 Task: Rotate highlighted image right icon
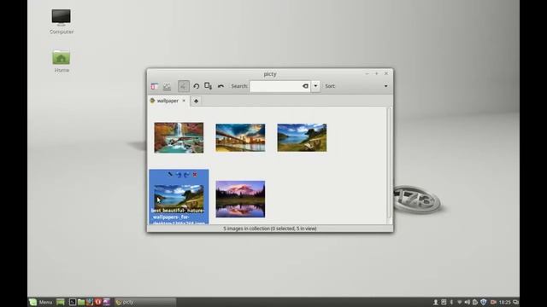tap(186, 174)
